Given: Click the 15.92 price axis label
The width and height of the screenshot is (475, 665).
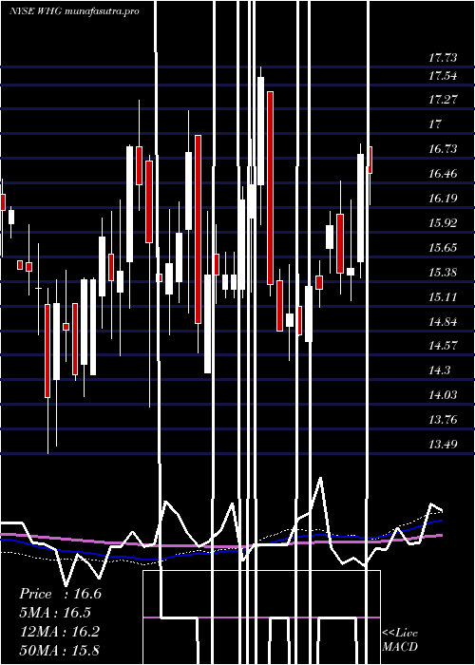Looking at the screenshot, I should [443, 222].
